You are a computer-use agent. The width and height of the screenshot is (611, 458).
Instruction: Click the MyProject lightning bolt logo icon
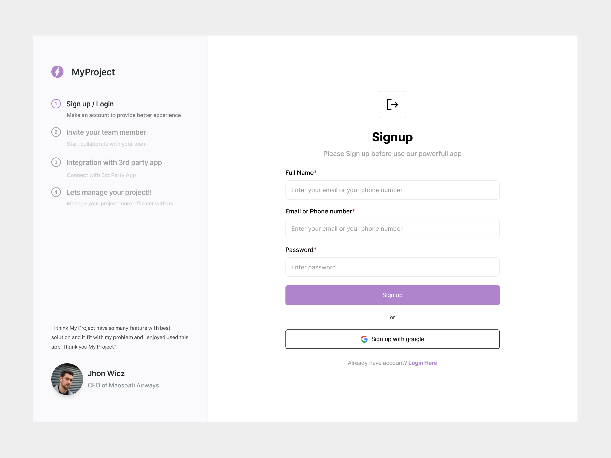pos(58,72)
